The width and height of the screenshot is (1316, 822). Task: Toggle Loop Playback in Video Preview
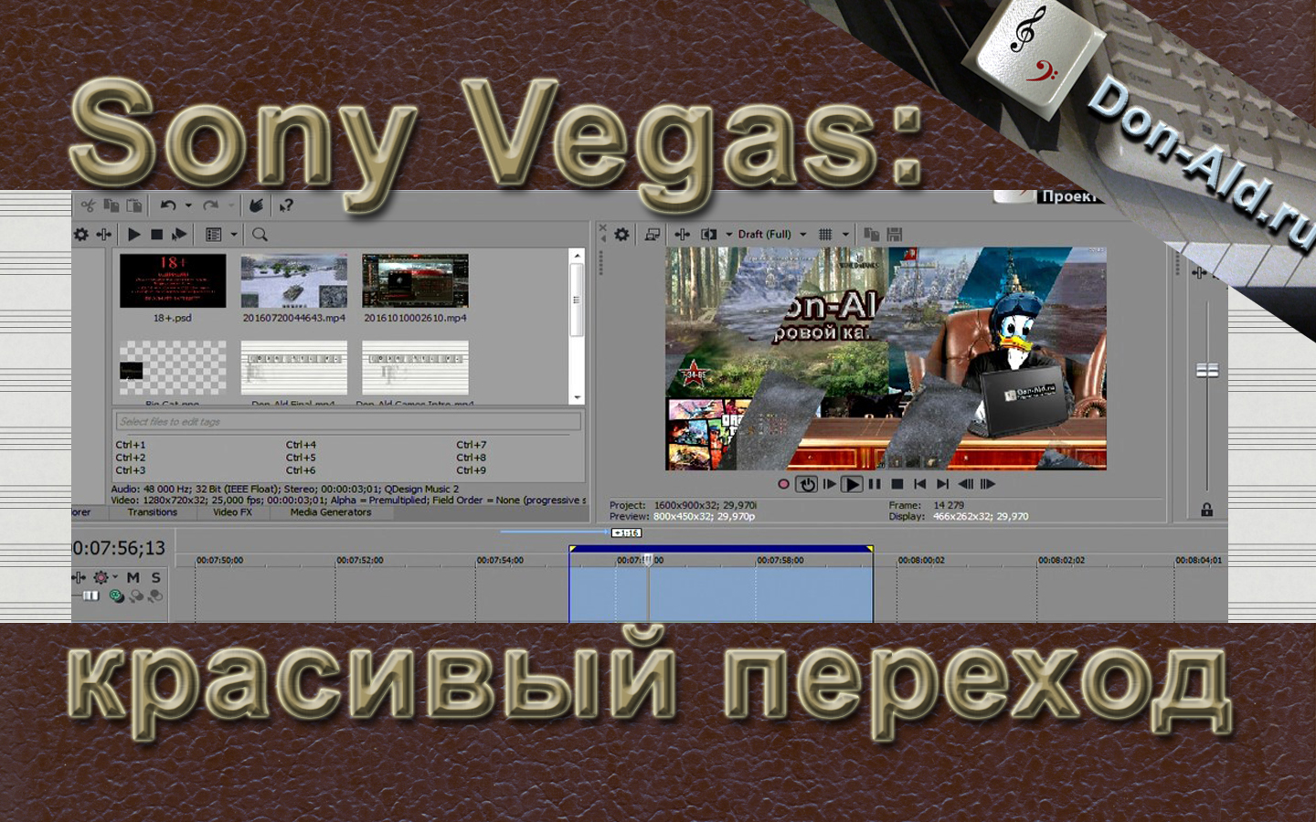click(806, 484)
